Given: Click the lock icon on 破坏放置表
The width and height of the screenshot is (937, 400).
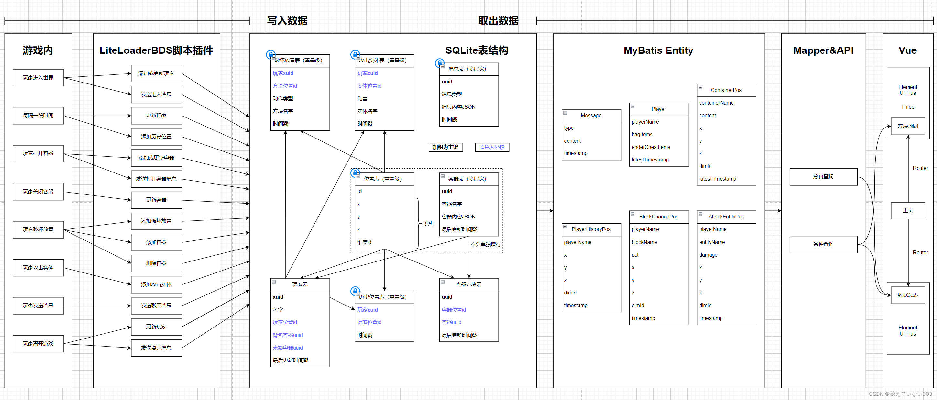Looking at the screenshot, I should coord(270,55).
